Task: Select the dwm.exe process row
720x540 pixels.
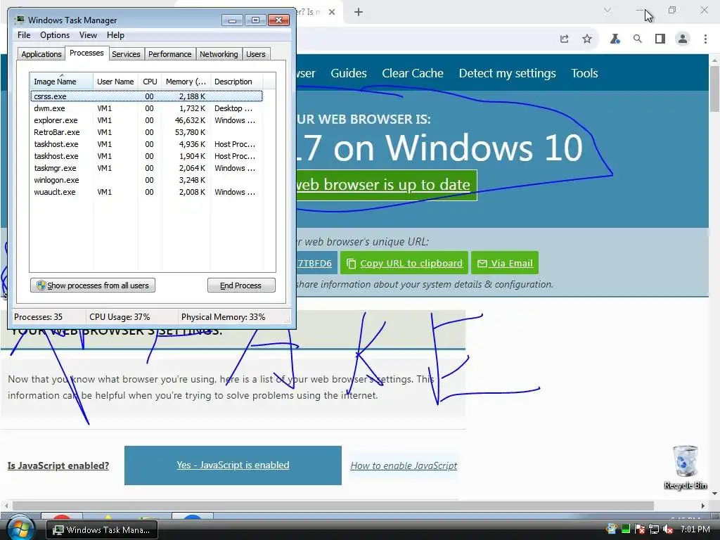Action: point(146,108)
